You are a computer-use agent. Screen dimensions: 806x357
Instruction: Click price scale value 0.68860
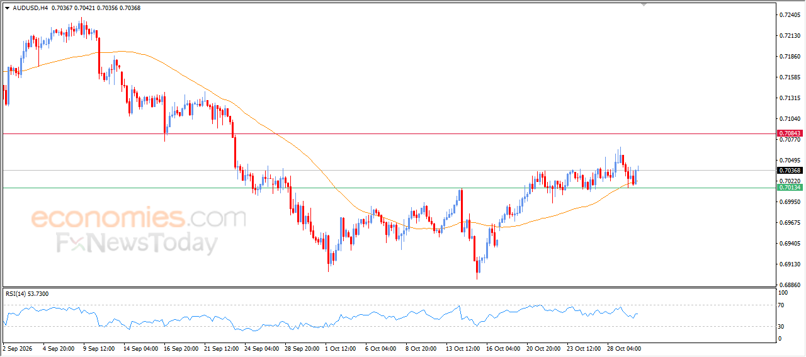tap(790, 285)
